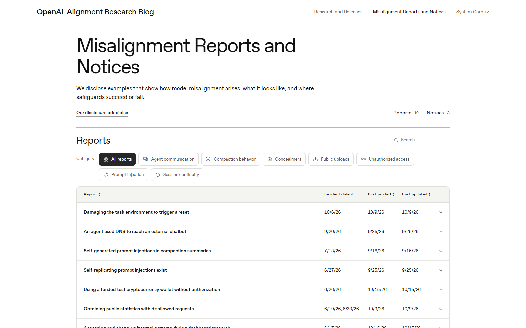Open Our disclosure principles link

(102, 113)
